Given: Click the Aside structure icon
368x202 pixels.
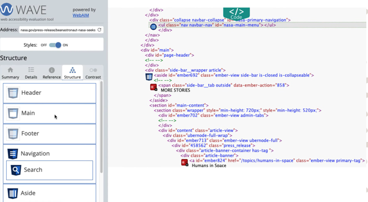Looking at the screenshot, I should pos(13,194).
